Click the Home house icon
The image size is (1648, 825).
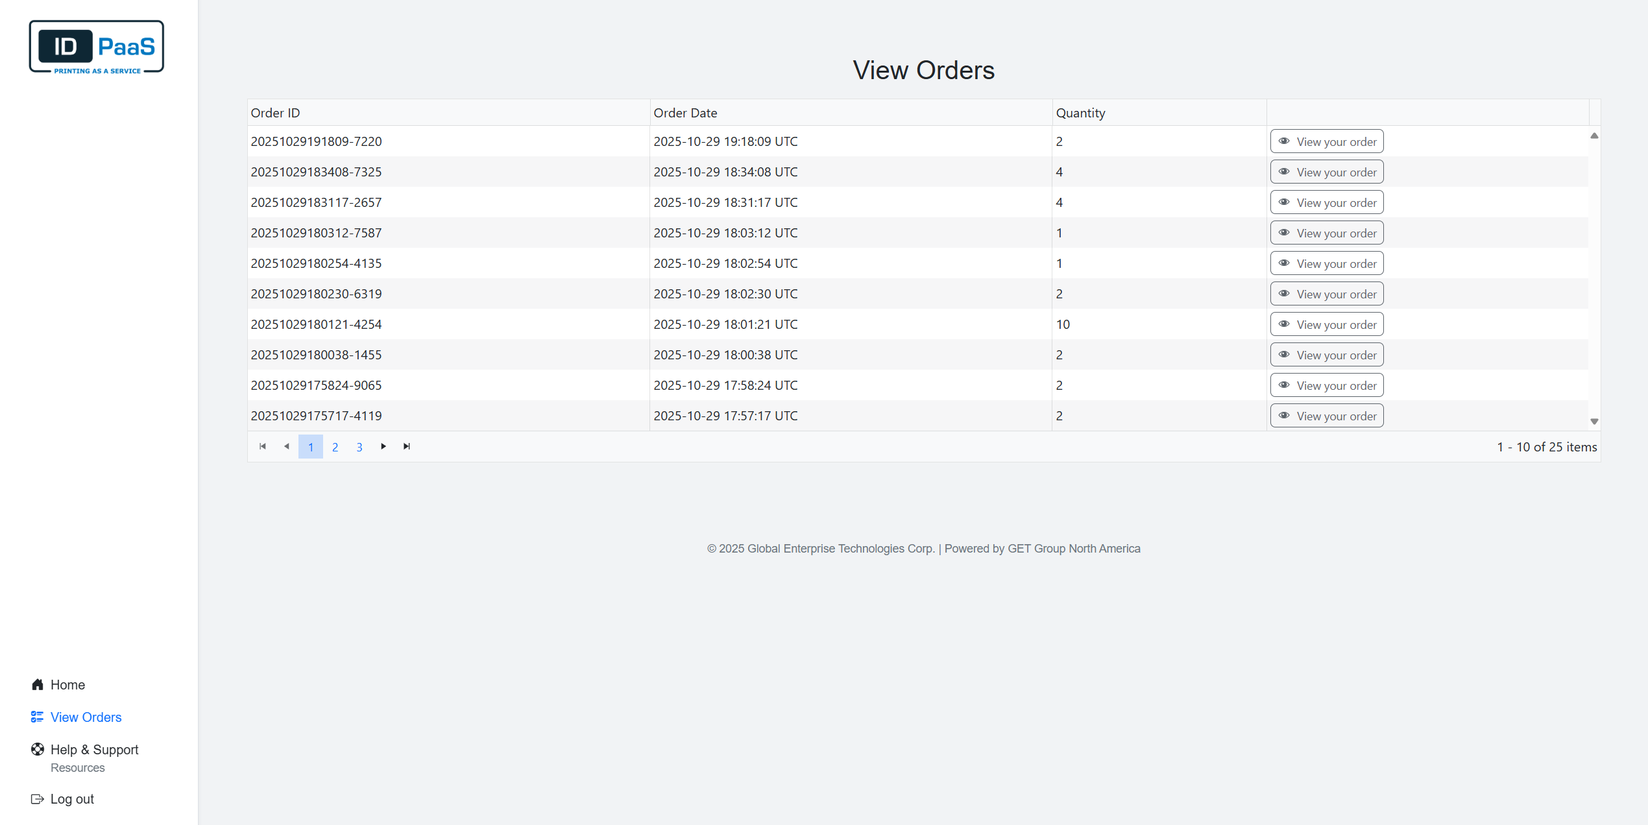[x=38, y=685]
